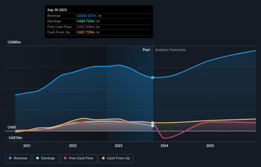Click the teal Earnings data point marker
Image resolution: width=261 pixels, height=167 pixels.
click(x=153, y=126)
